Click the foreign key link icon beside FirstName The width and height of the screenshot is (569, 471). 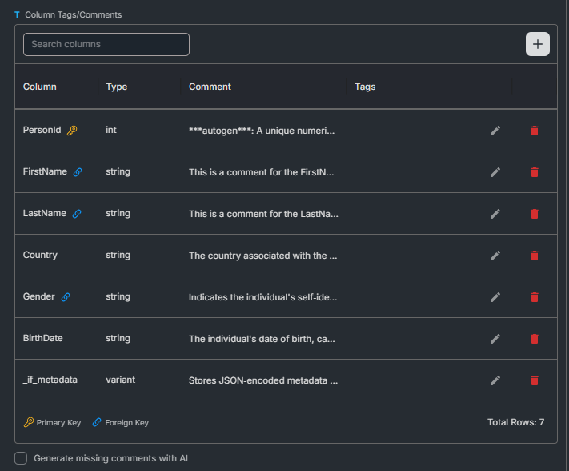tap(78, 172)
